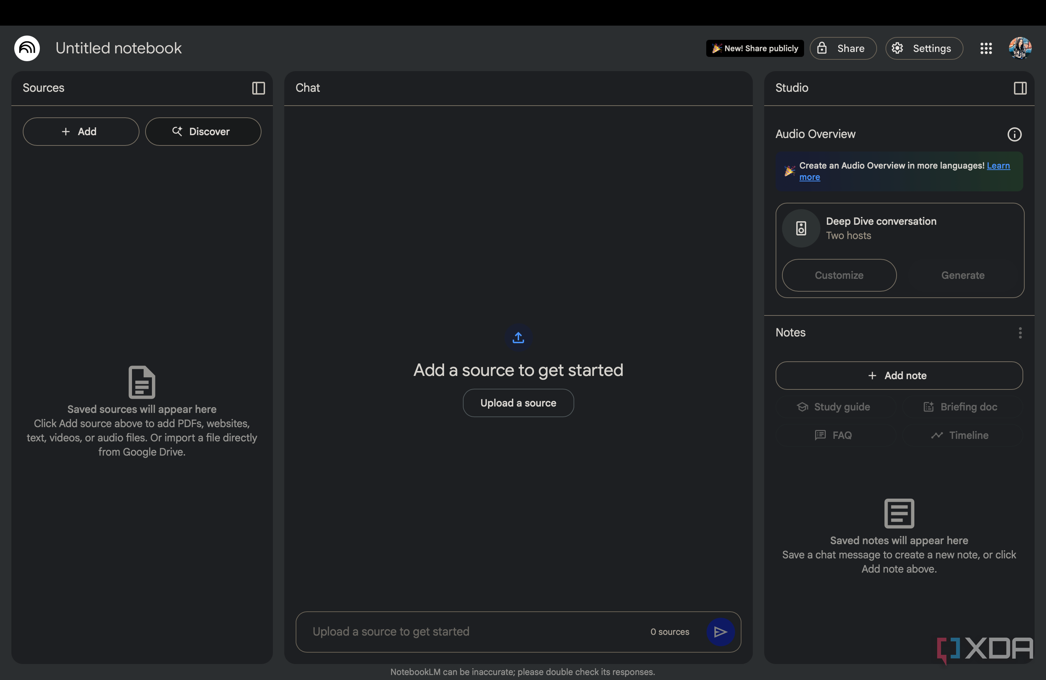This screenshot has width=1046, height=680.
Task: Click Add note button
Action: pyautogui.click(x=899, y=376)
